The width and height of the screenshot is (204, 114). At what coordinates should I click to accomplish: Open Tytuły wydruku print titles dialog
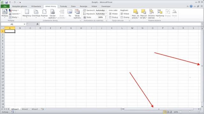pos(77,14)
